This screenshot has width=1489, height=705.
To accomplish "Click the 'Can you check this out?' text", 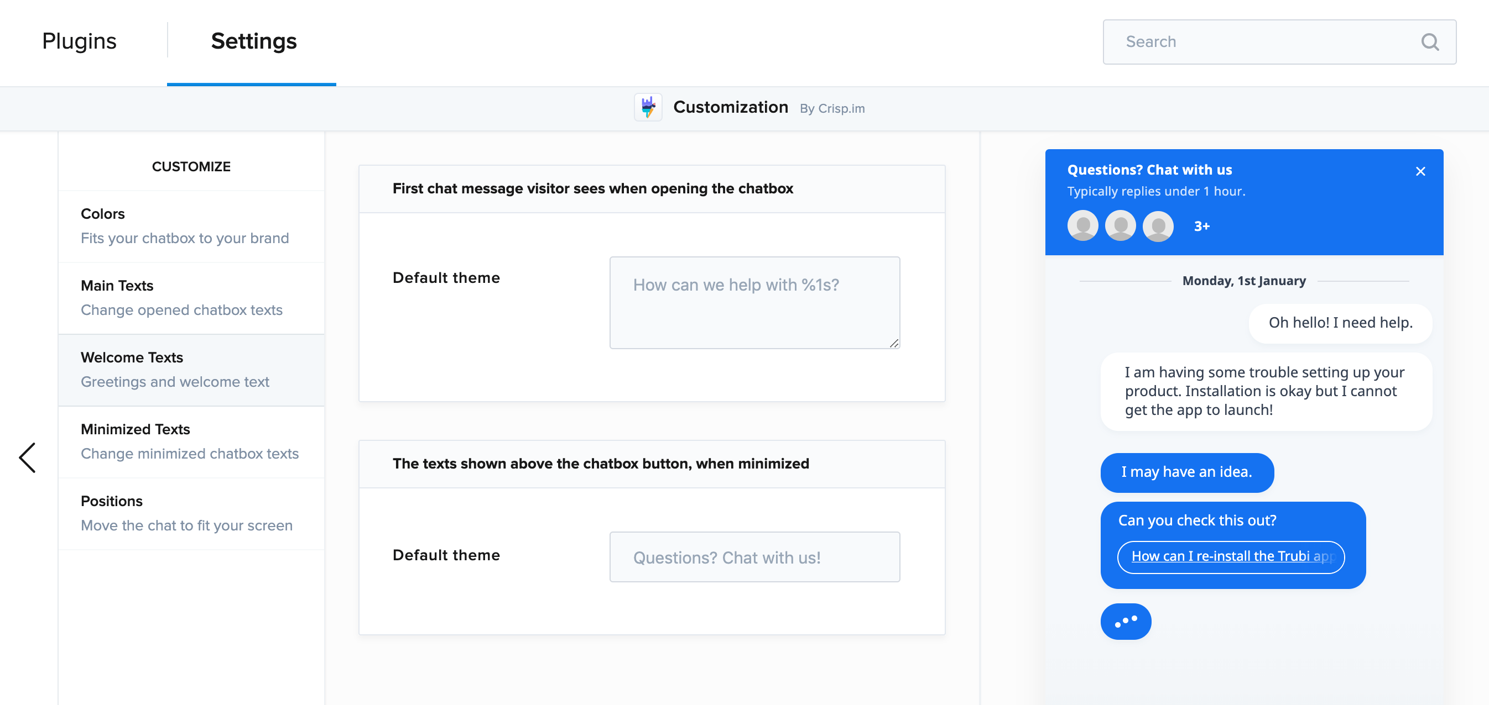I will (x=1196, y=520).
